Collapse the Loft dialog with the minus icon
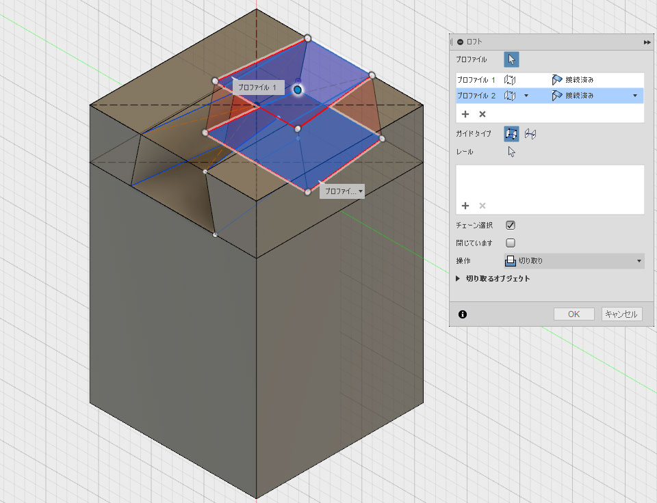 [x=460, y=42]
